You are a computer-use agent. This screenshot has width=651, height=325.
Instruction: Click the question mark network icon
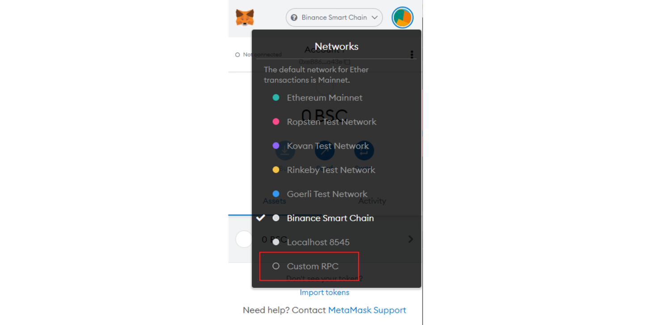pos(294,18)
